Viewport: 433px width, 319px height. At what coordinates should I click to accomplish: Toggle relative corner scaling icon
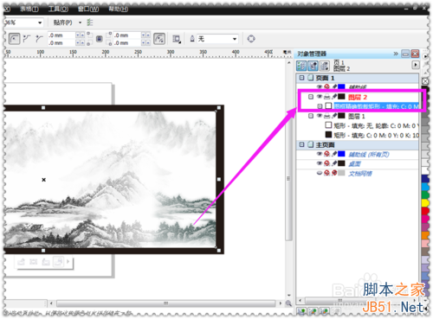(x=159, y=39)
